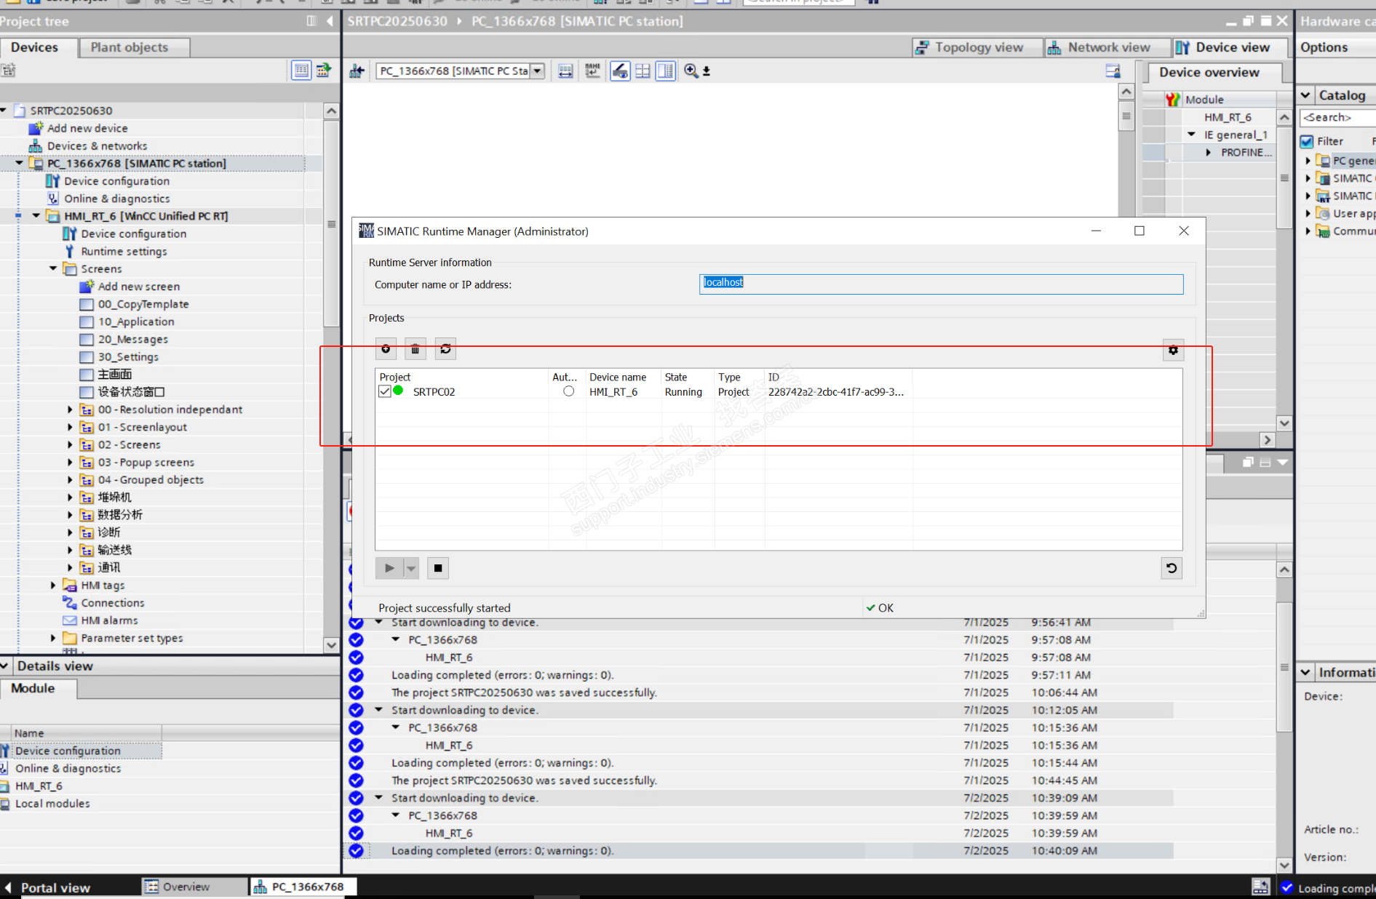The width and height of the screenshot is (1376, 899).
Task: Click the delete project trash icon
Action: pyautogui.click(x=415, y=349)
